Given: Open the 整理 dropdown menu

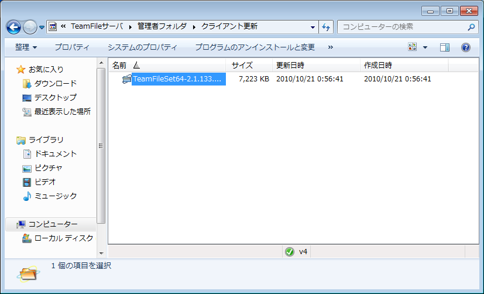Looking at the screenshot, I should [26, 47].
